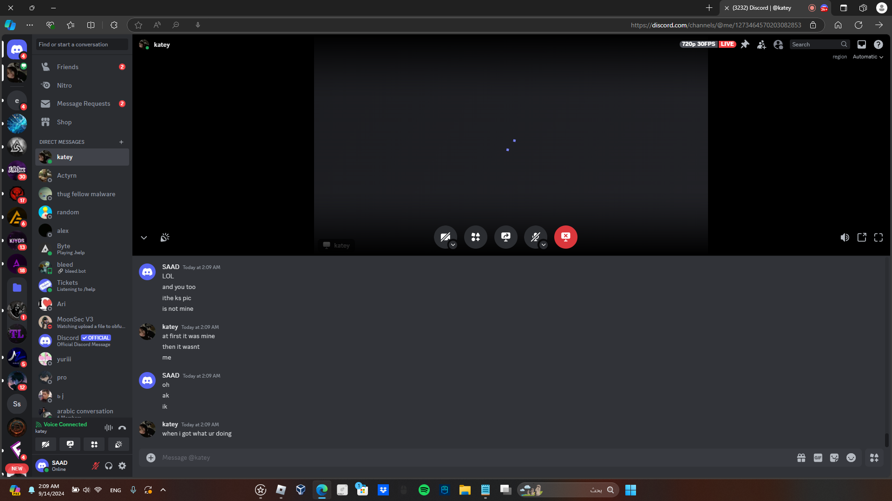Open the Shop page
892x501 pixels.
82,122
